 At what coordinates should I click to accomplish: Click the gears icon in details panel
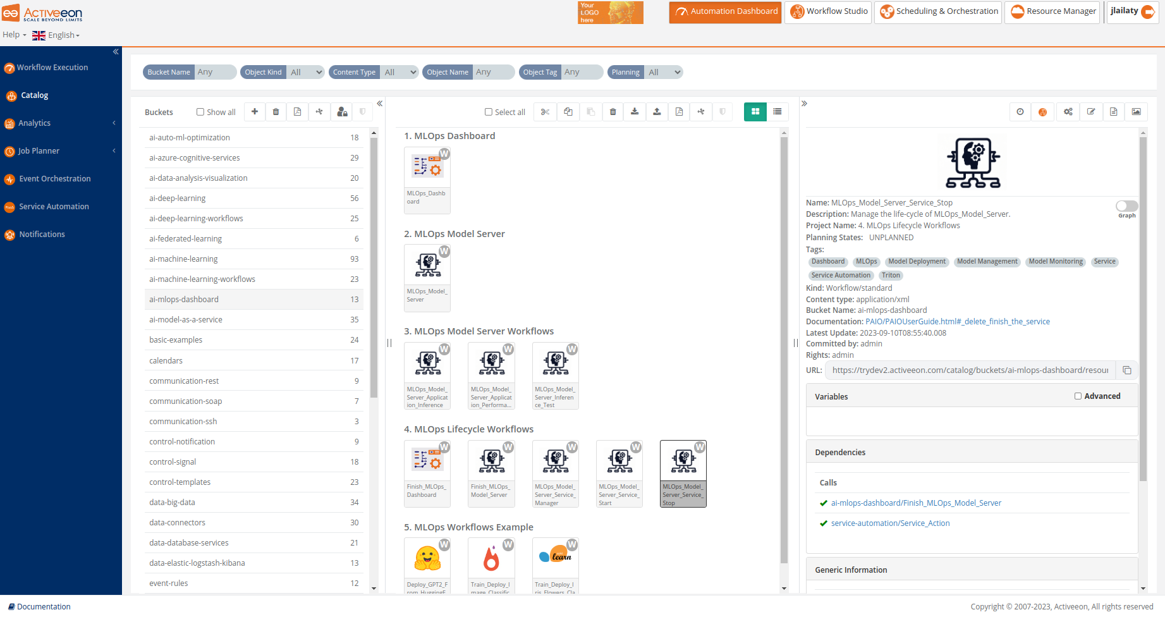pyautogui.click(x=1068, y=112)
